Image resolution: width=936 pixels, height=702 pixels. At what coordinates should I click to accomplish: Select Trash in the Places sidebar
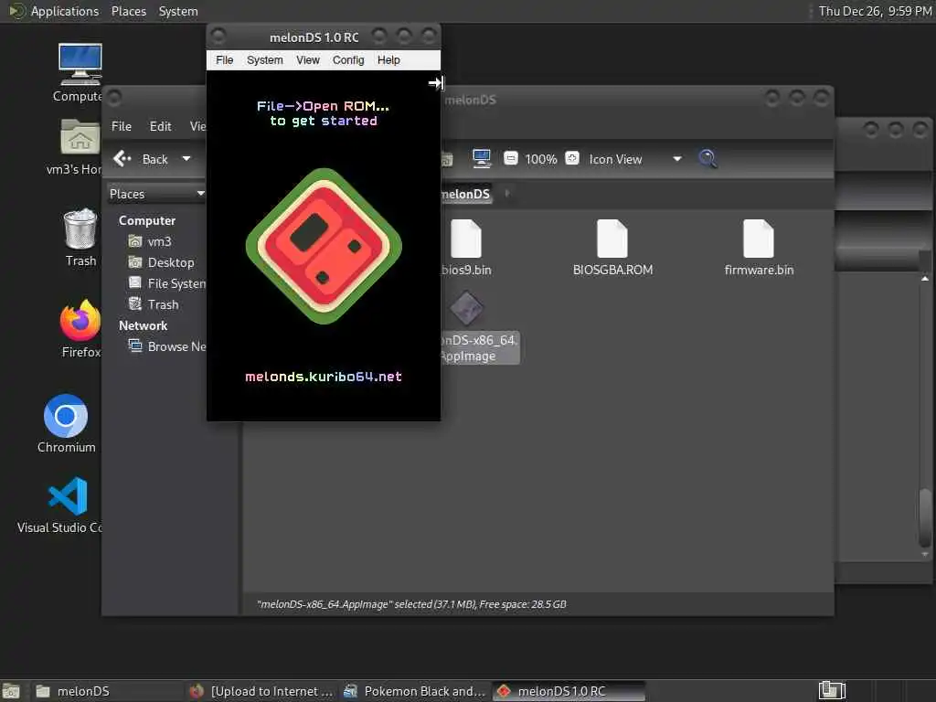(163, 304)
